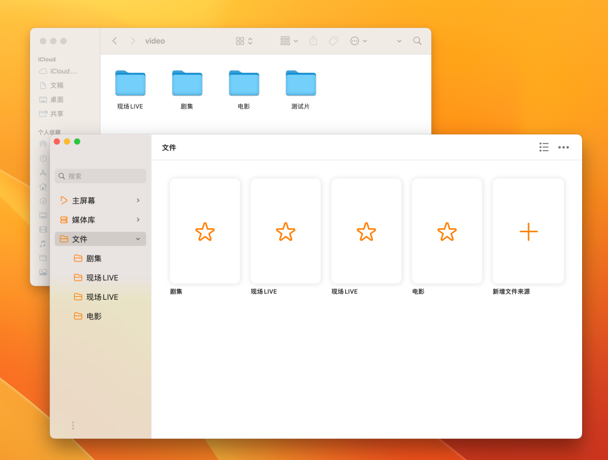Click the sidebar bottom vertical dots handle
The height and width of the screenshot is (460, 608).
(73, 426)
